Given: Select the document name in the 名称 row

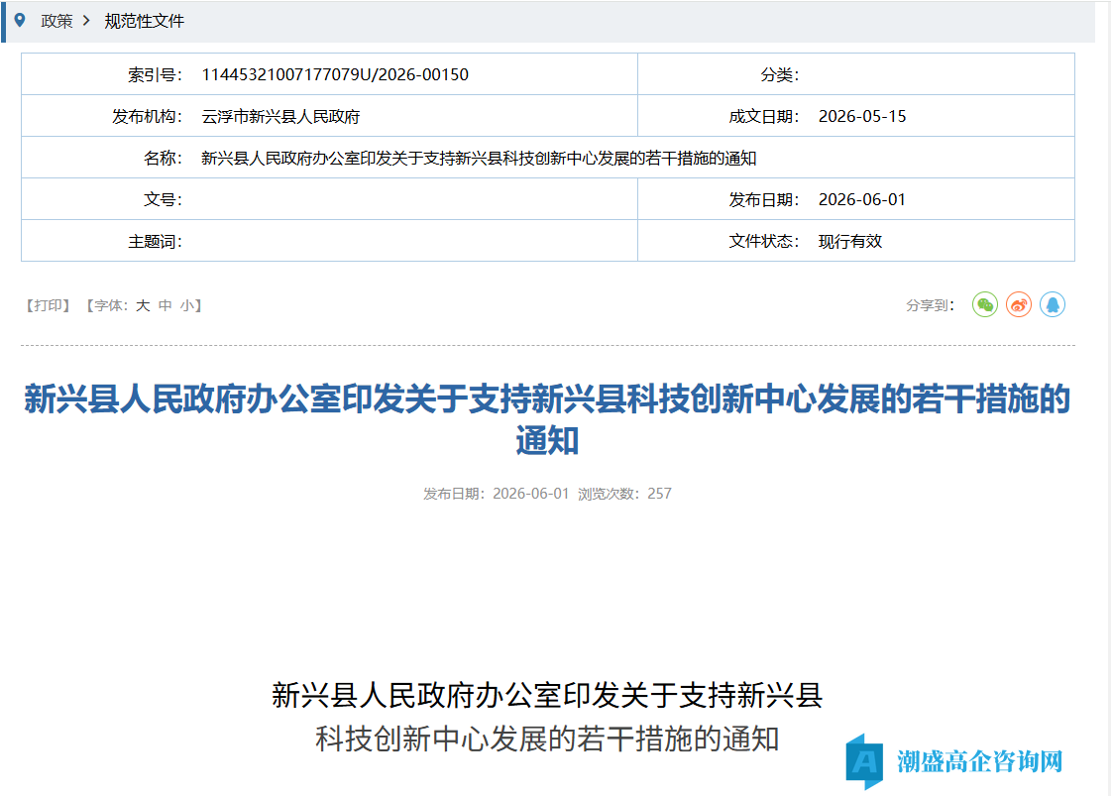Looking at the screenshot, I should 479,158.
